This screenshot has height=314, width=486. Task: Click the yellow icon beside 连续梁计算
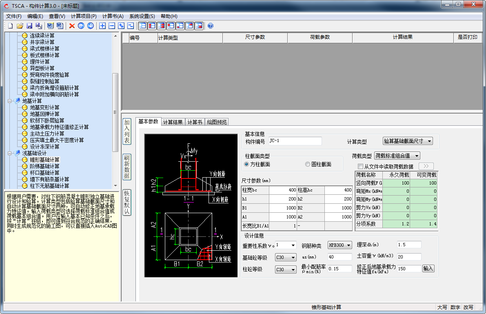(x=25, y=36)
